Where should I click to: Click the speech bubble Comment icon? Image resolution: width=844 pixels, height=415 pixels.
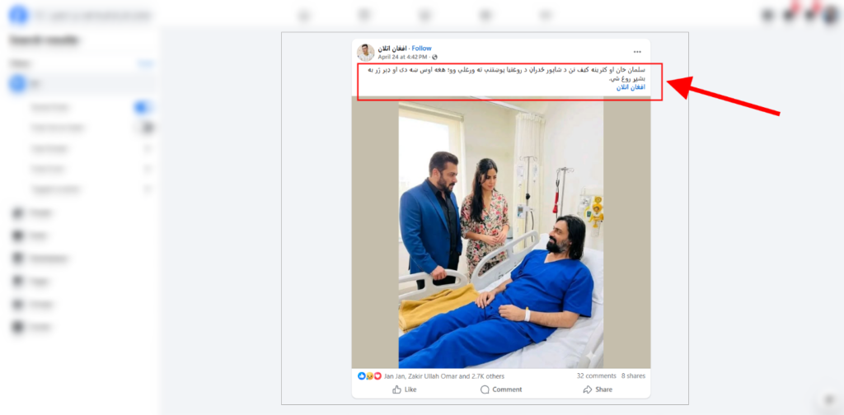coord(485,389)
